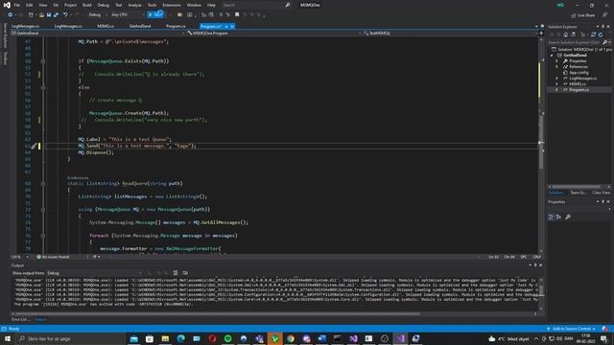Image resolution: width=614 pixels, height=345 pixels.
Task: Click the editor vertical scrollbar
Action: click(541, 143)
